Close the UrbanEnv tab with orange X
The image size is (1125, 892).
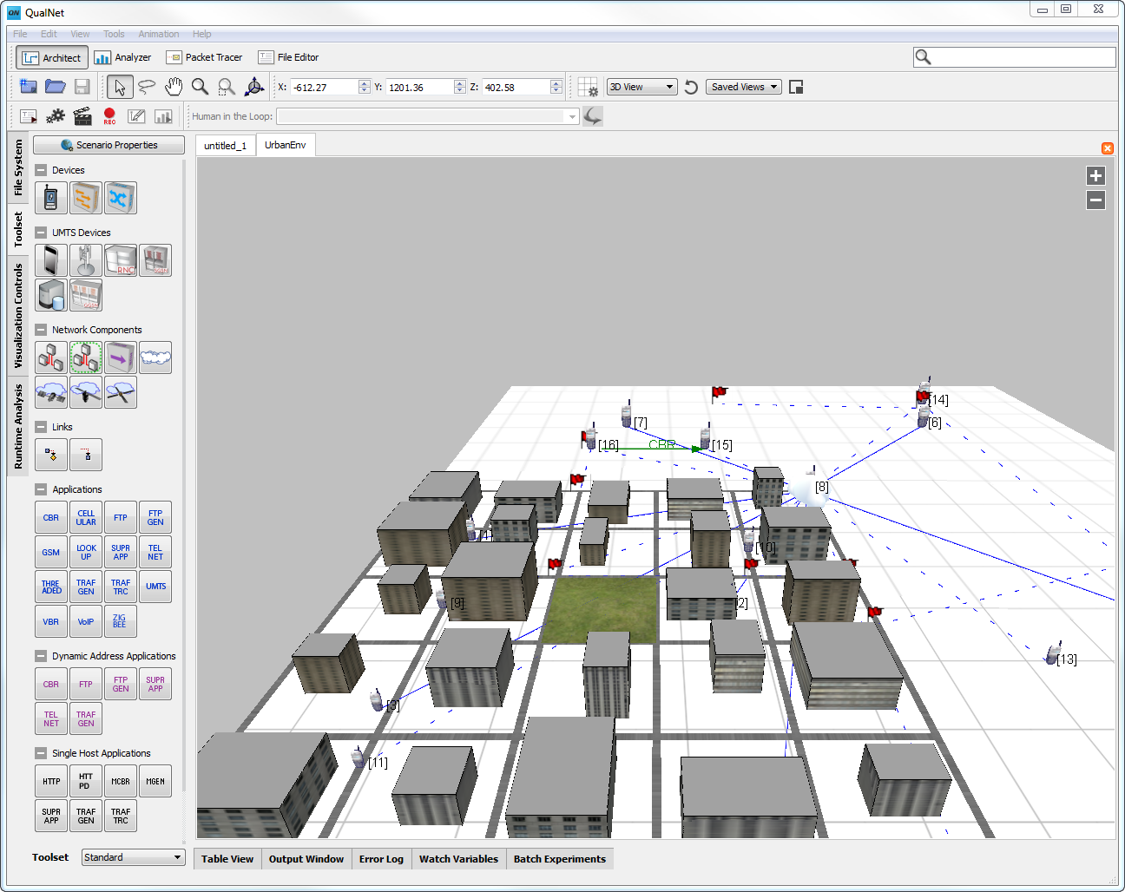click(x=1108, y=148)
